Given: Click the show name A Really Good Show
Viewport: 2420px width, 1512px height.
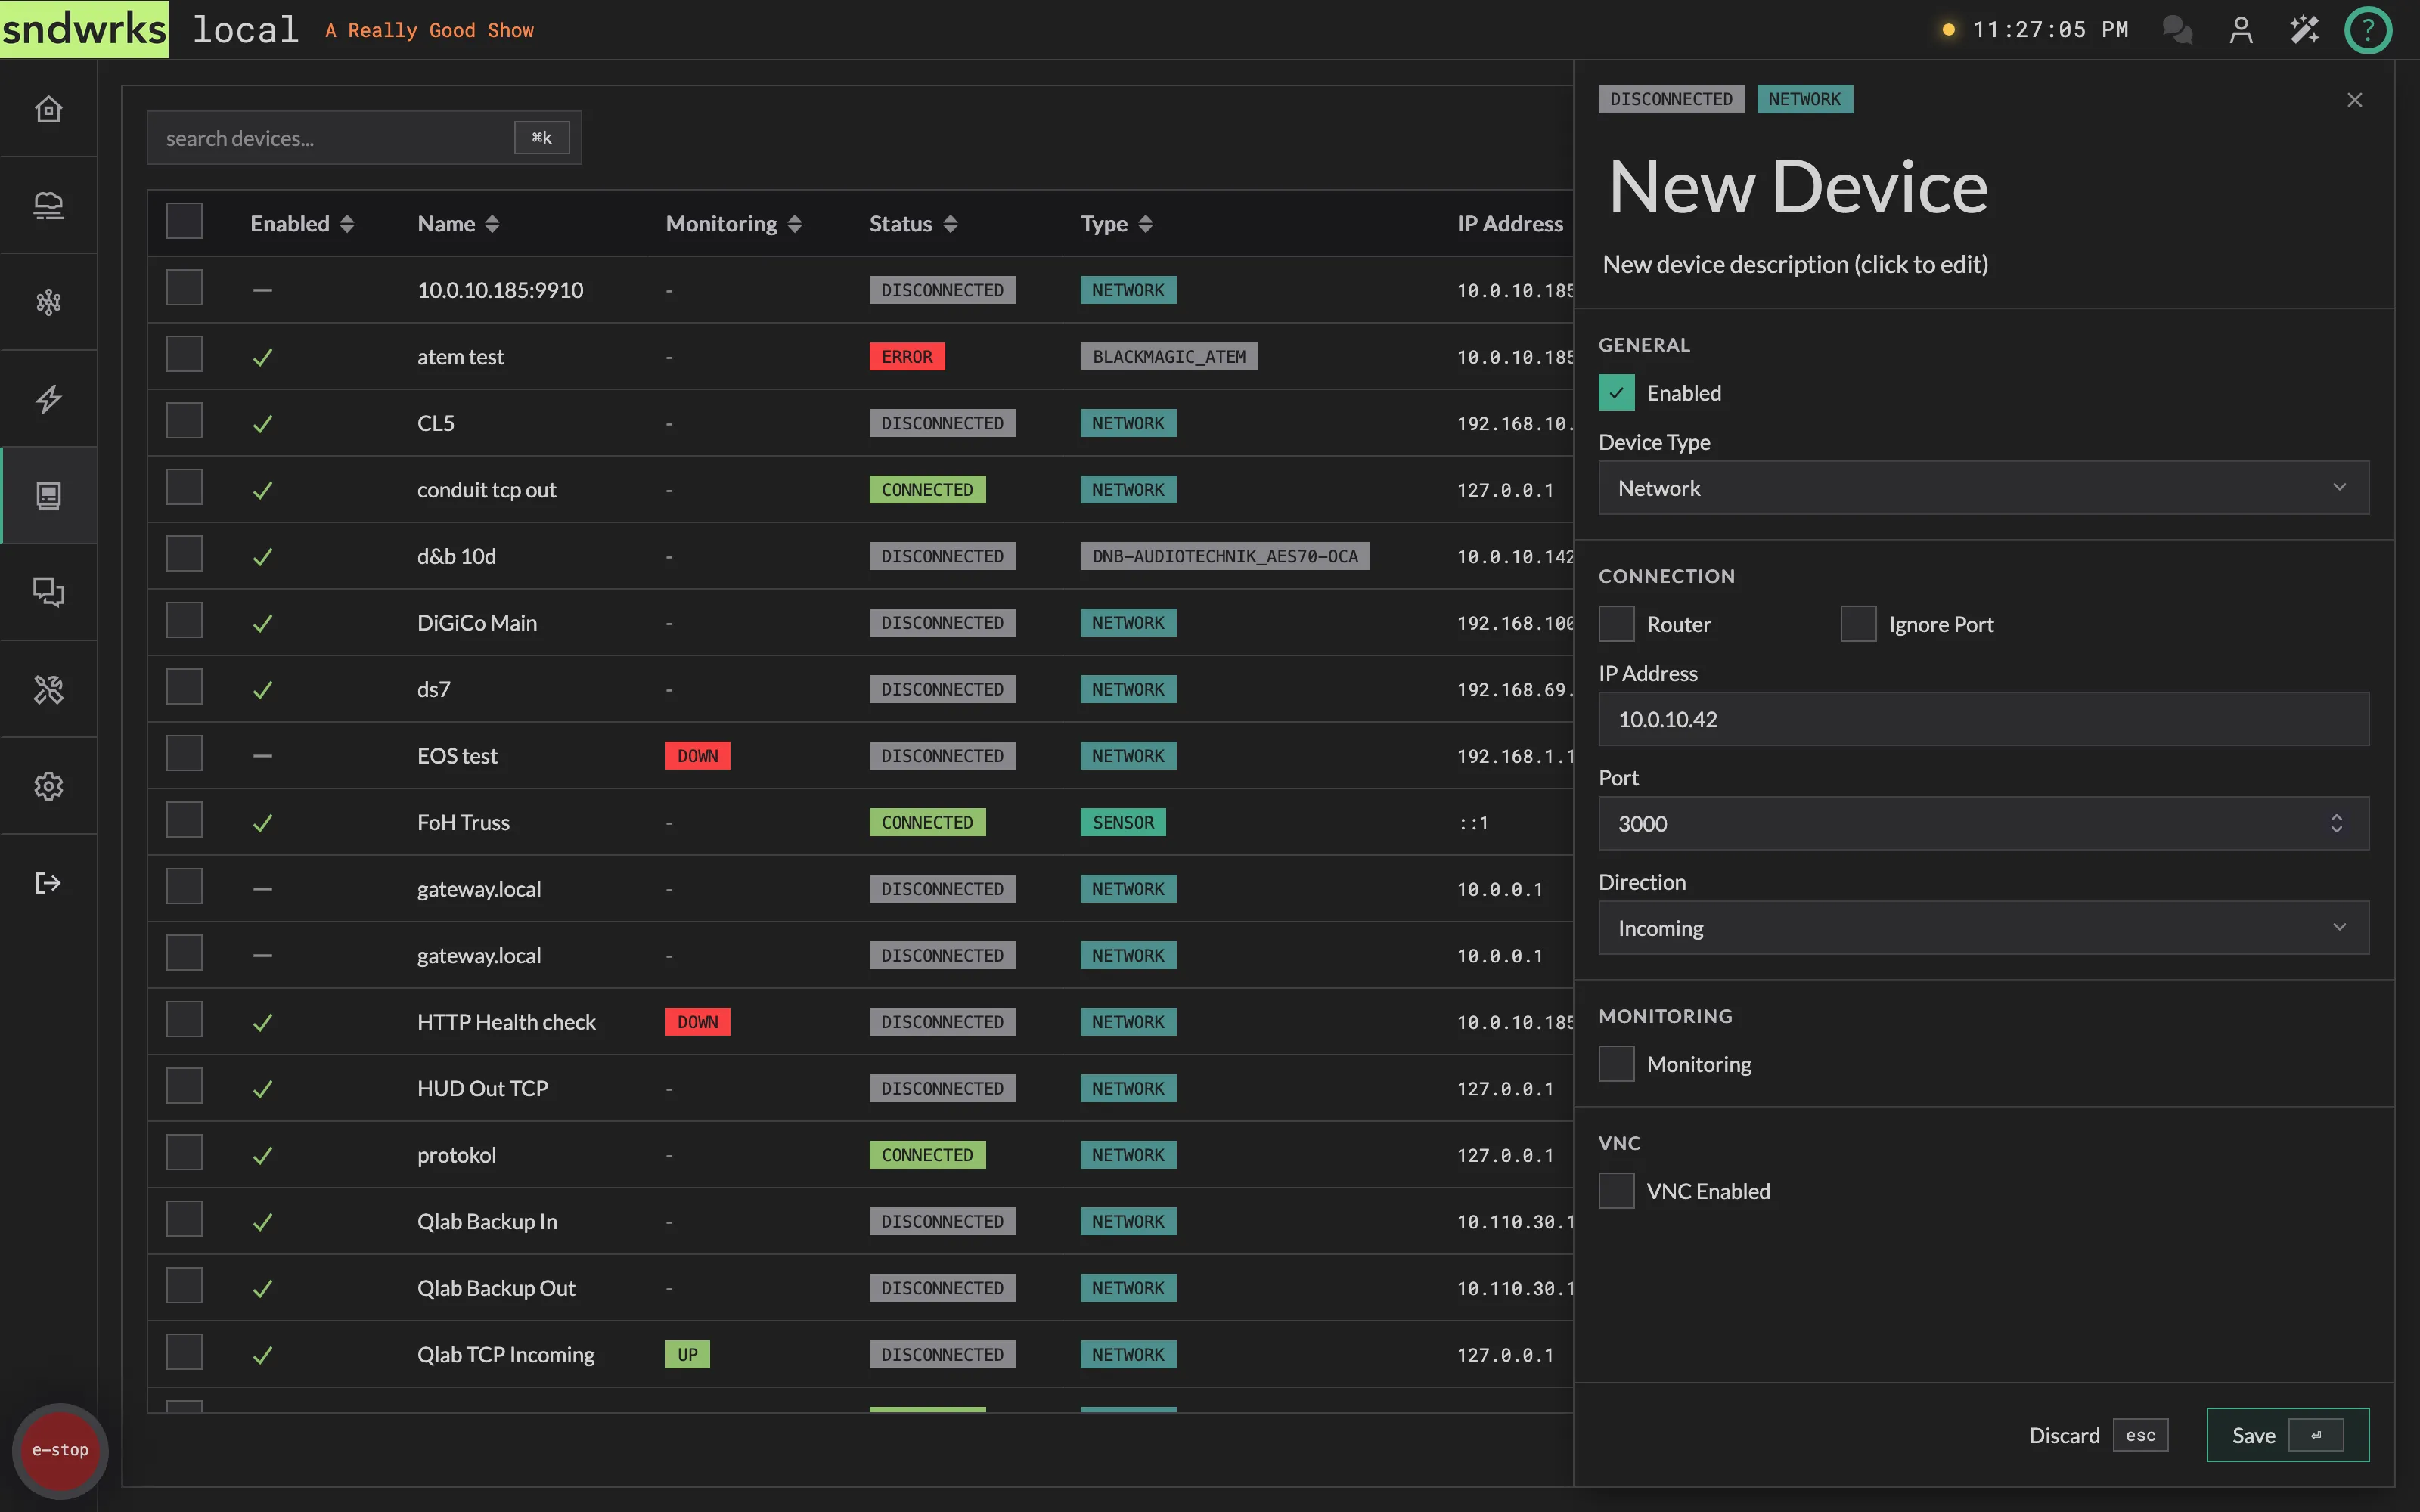Looking at the screenshot, I should click(429, 30).
